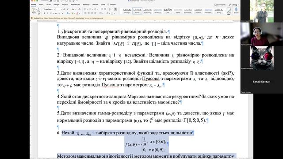Click the Copy icon in the clipboard group
The width and height of the screenshot is (283, 159).
38,11
